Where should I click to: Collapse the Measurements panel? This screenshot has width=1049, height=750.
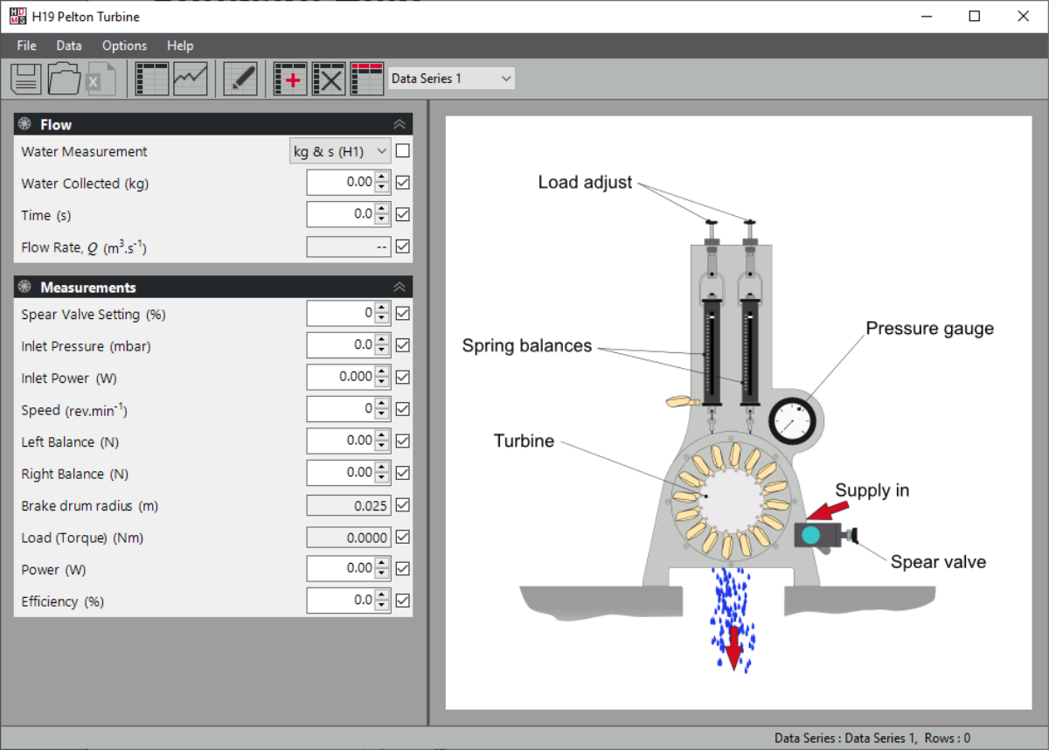(399, 287)
